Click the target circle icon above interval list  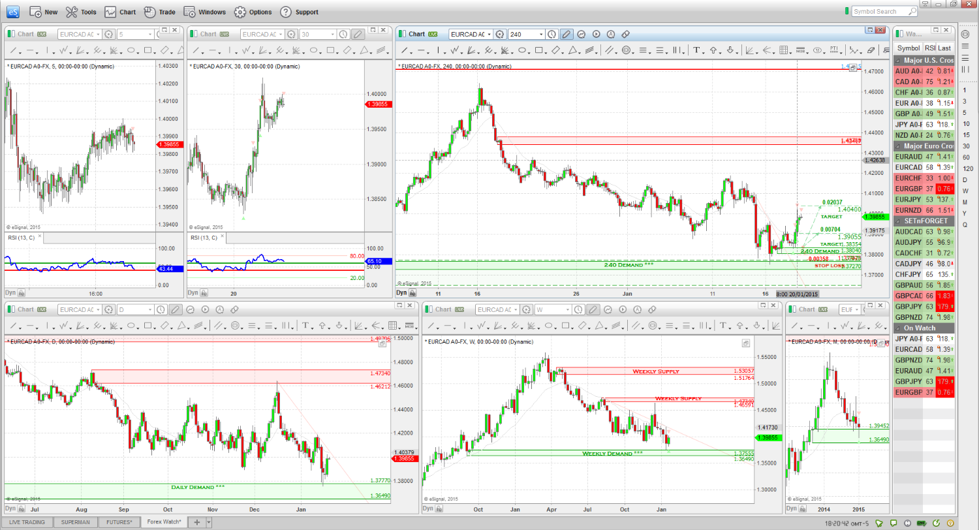[x=965, y=34]
